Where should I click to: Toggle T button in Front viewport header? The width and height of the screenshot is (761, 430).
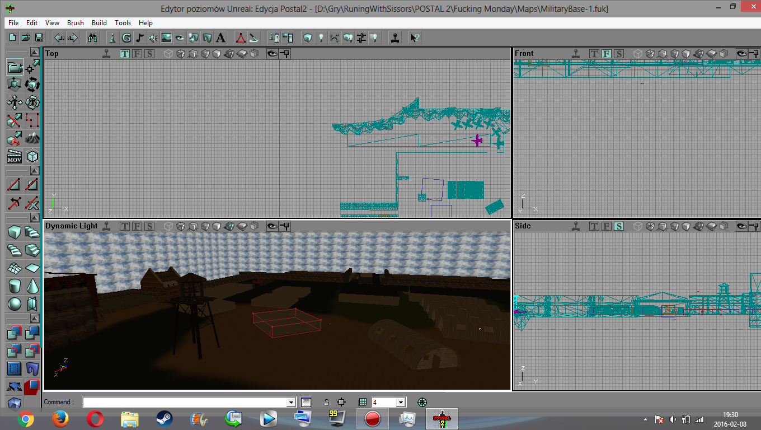pyautogui.click(x=594, y=54)
